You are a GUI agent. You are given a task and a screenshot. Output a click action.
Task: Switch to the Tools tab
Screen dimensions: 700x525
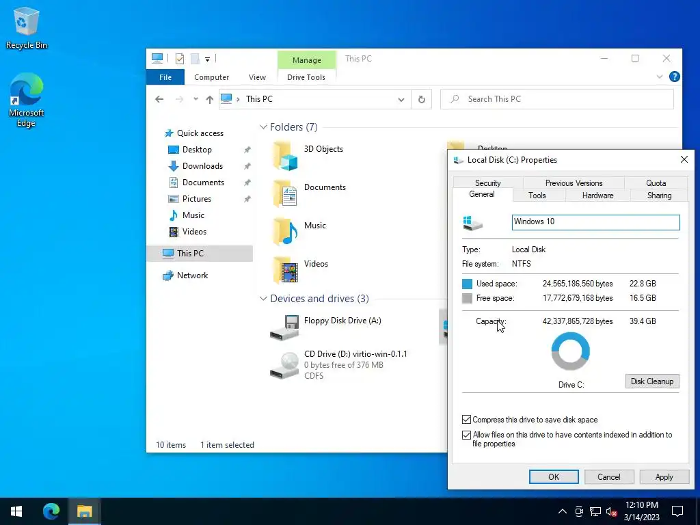click(537, 196)
